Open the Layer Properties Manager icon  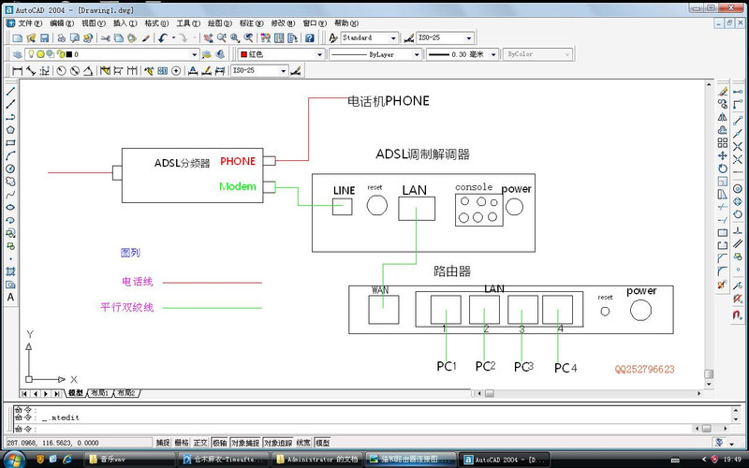18,54
